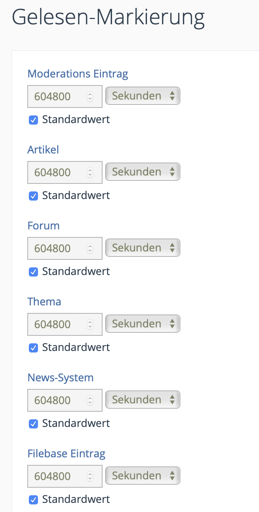The image size is (259, 512).
Task: Focus the Forum duration input field
Action: (x=57, y=248)
